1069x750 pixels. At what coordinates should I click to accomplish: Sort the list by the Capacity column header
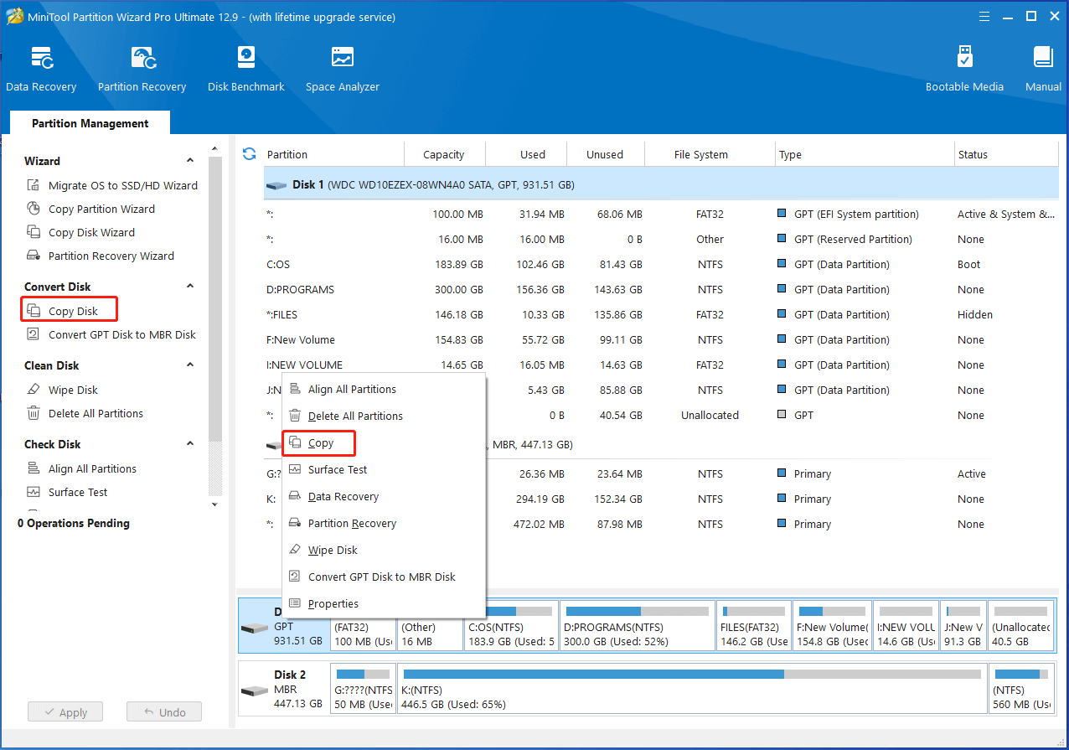pyautogui.click(x=443, y=154)
